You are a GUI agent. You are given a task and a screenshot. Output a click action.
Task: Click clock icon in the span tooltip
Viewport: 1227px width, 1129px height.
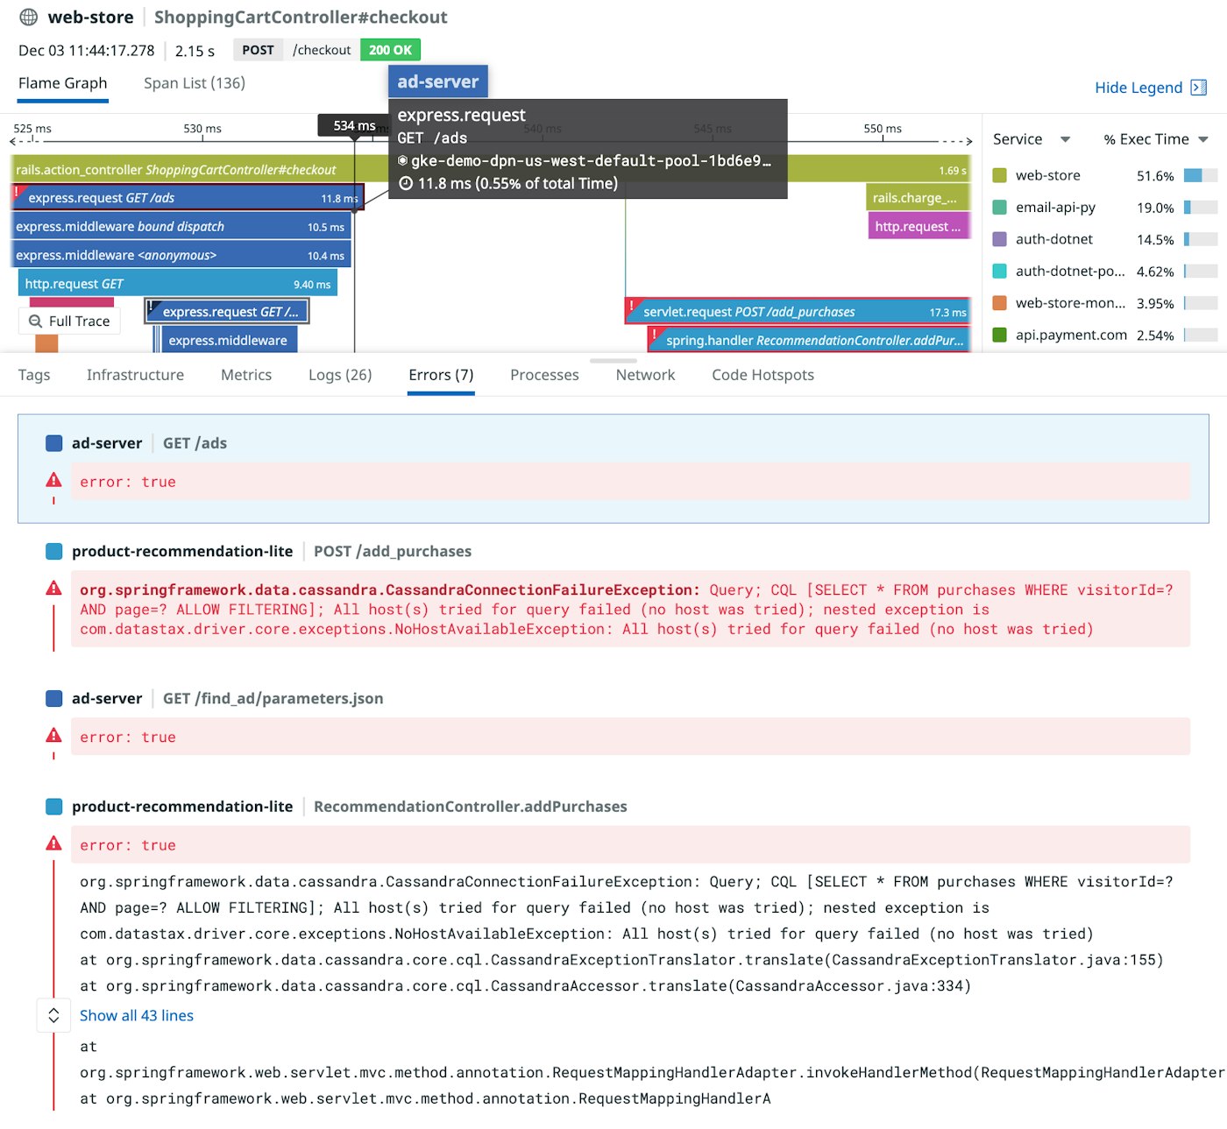click(x=406, y=184)
